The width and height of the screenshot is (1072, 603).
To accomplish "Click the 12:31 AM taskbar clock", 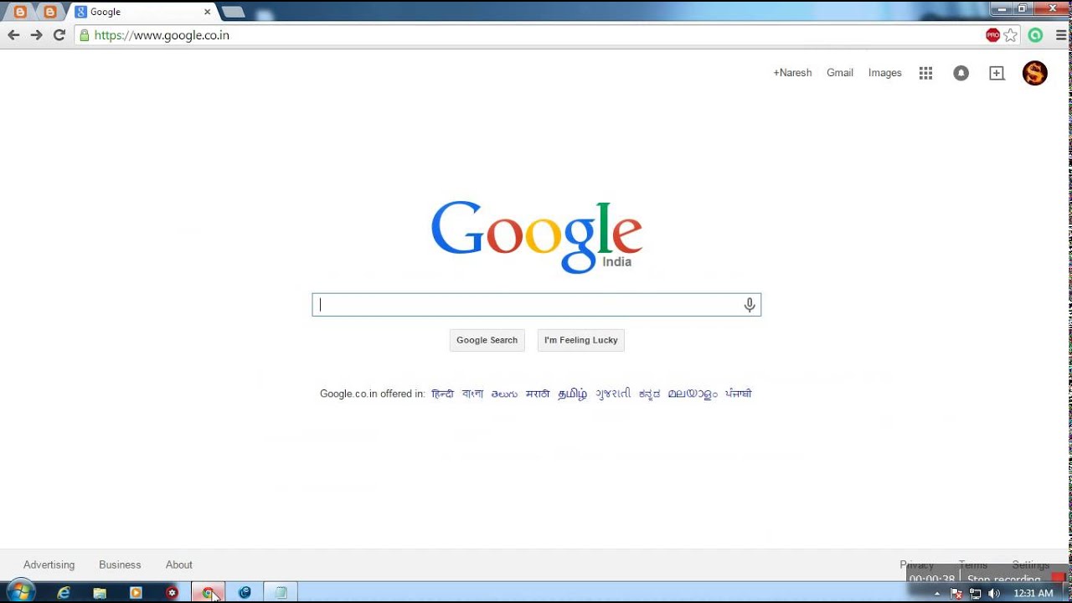I will click(x=1033, y=593).
